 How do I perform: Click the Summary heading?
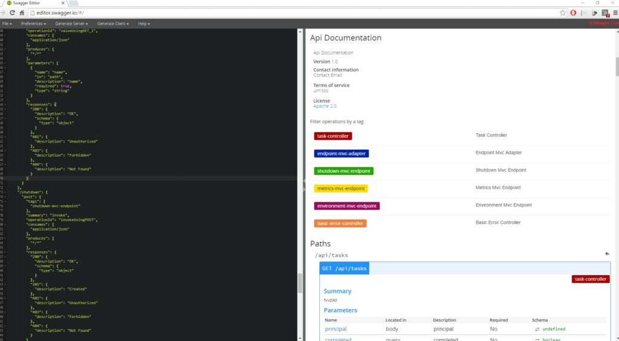click(x=337, y=291)
